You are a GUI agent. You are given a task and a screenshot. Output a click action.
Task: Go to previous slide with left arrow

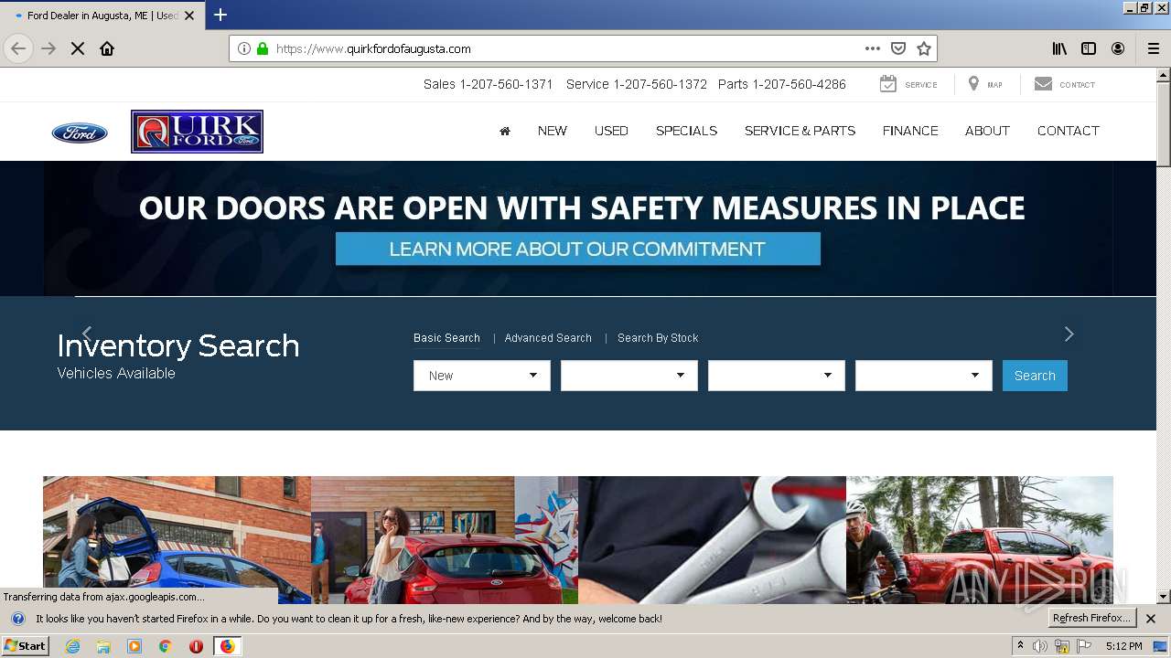pos(87,334)
